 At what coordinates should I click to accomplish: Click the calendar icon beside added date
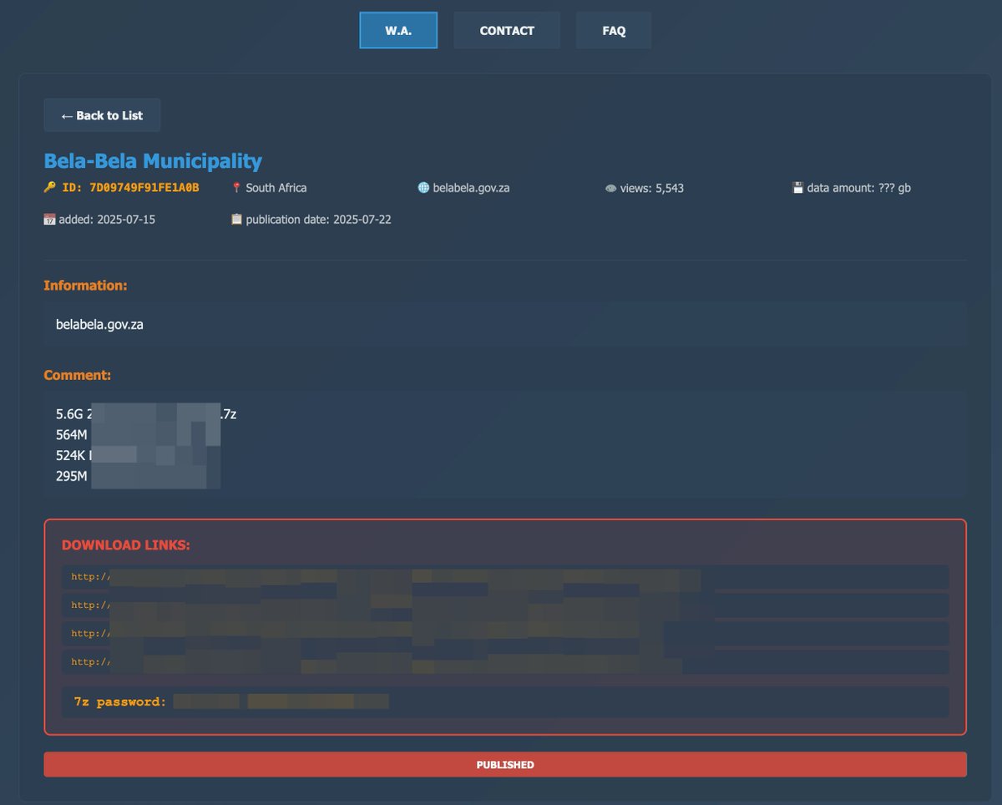pyautogui.click(x=48, y=220)
